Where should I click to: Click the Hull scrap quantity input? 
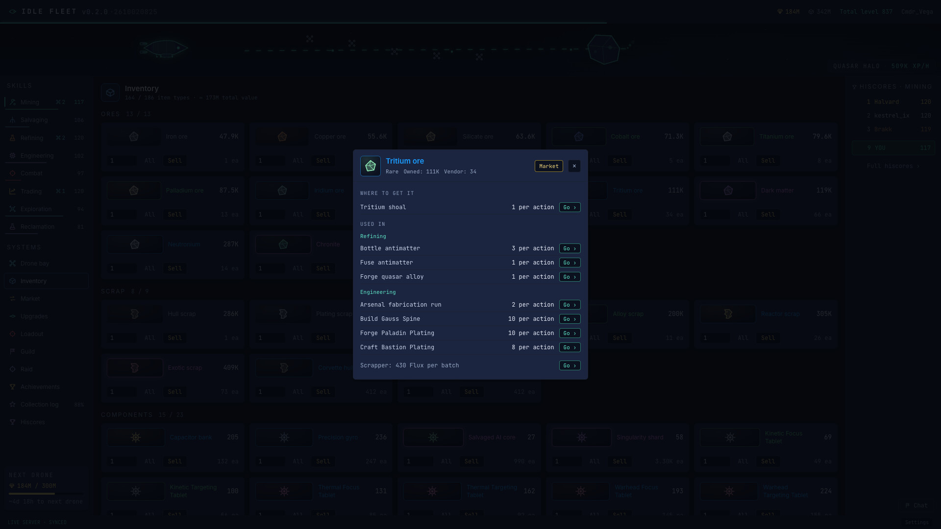click(x=122, y=338)
